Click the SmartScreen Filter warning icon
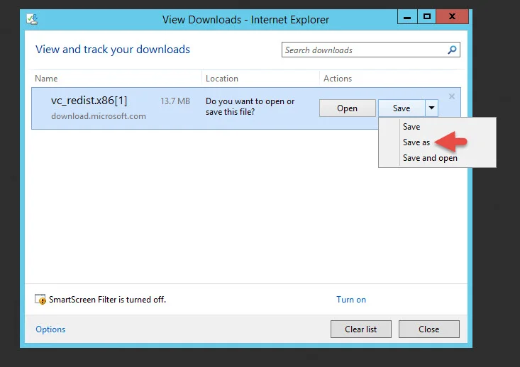The width and height of the screenshot is (520, 367). (40, 300)
